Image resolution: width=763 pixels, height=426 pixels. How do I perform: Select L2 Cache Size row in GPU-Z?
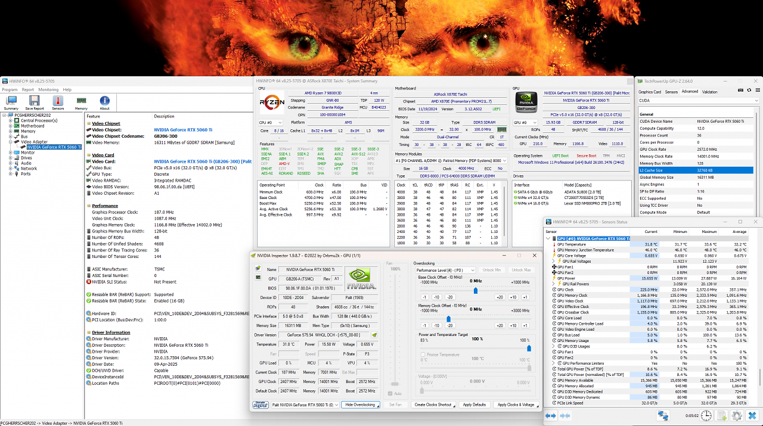point(696,170)
